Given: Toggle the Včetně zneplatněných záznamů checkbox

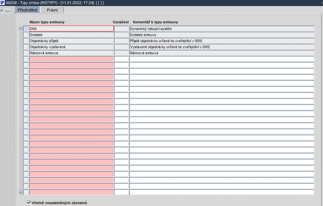Looking at the screenshot, I should 29,202.
